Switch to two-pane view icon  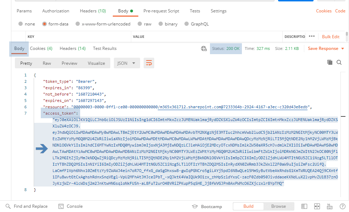317,206
